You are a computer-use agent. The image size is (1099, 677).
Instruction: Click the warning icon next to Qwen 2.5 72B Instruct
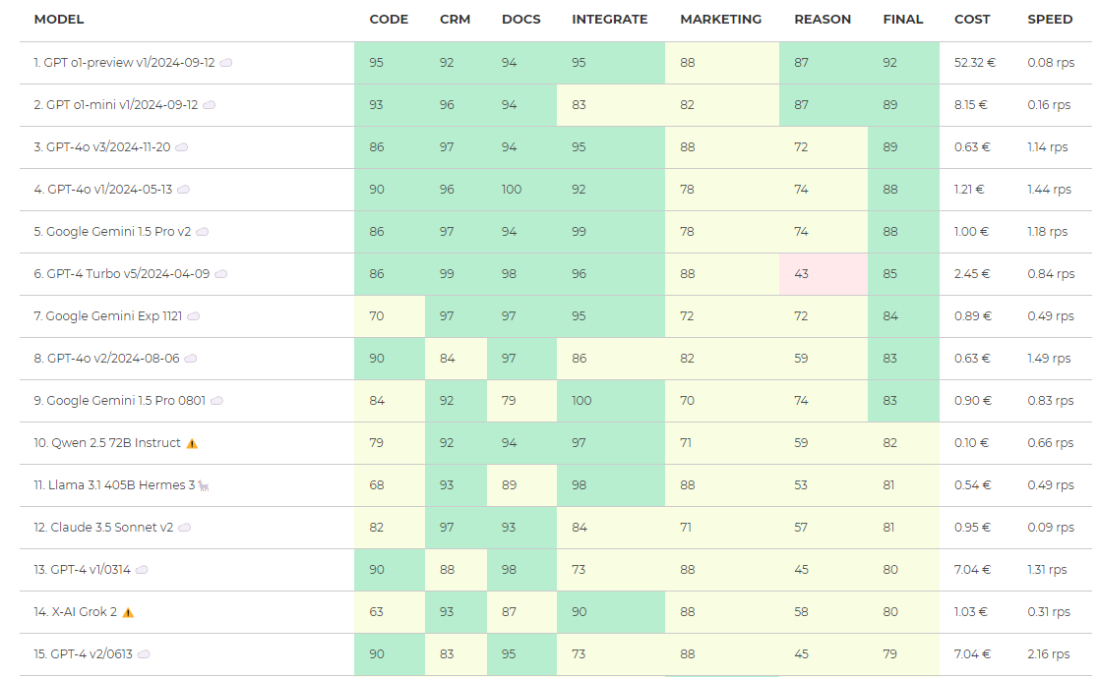(x=192, y=443)
